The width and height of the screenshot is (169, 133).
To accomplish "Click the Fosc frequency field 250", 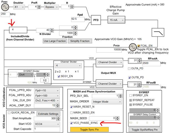I will (5, 14).
